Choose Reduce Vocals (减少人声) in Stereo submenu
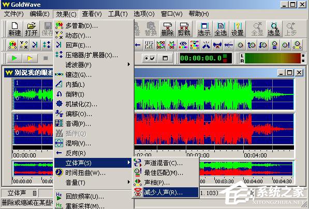The height and width of the screenshot is (209, 309). click(x=166, y=192)
